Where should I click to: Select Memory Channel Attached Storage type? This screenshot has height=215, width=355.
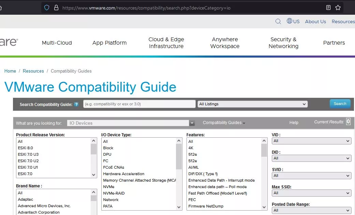click(139, 180)
